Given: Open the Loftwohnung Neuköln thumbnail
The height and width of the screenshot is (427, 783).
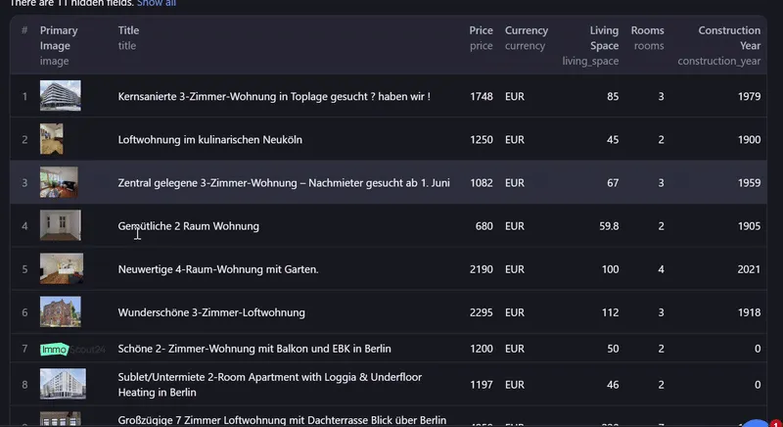Looking at the screenshot, I should point(52,139).
